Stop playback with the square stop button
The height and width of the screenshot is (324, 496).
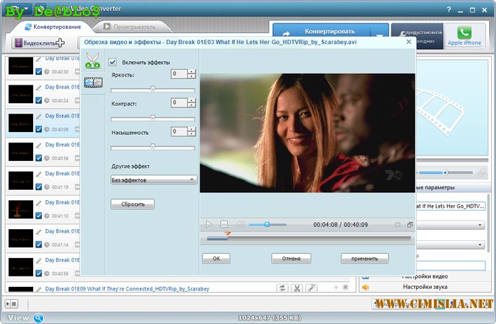225,224
